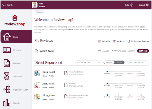
Task: Click the Reviews checklist sidebar icon
Action: point(7,63)
